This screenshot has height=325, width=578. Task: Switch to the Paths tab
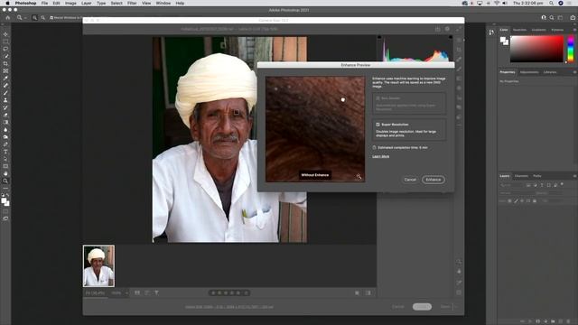537,176
